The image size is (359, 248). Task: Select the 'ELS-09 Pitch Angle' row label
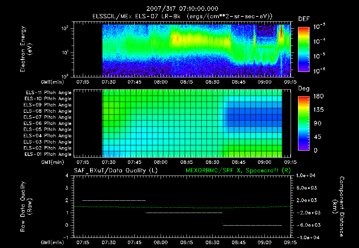click(48, 105)
